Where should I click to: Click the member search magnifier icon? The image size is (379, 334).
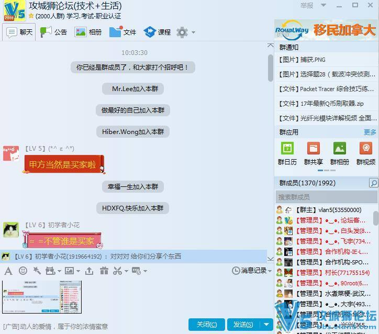click(373, 183)
